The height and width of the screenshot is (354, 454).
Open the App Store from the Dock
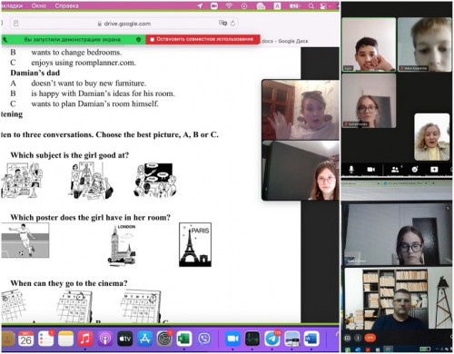pos(144,339)
